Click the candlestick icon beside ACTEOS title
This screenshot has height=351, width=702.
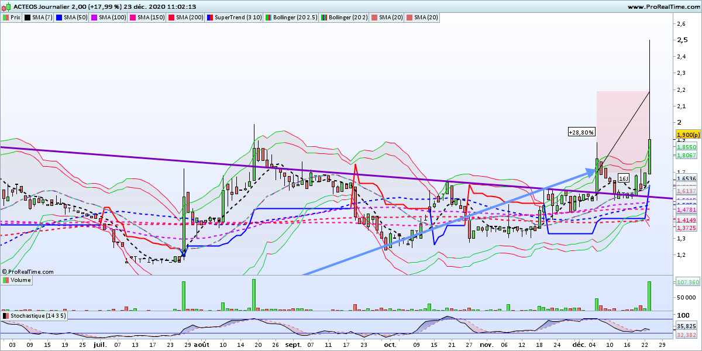tap(6, 6)
